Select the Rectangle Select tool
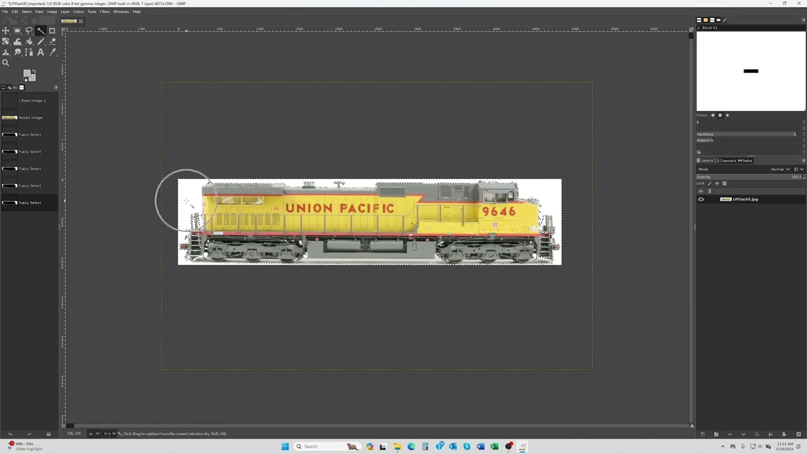 coord(17,31)
